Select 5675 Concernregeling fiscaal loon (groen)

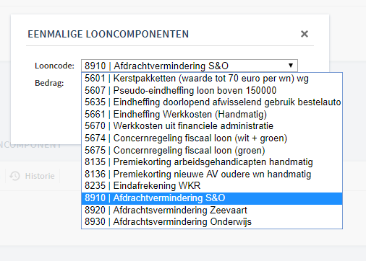tap(212, 150)
